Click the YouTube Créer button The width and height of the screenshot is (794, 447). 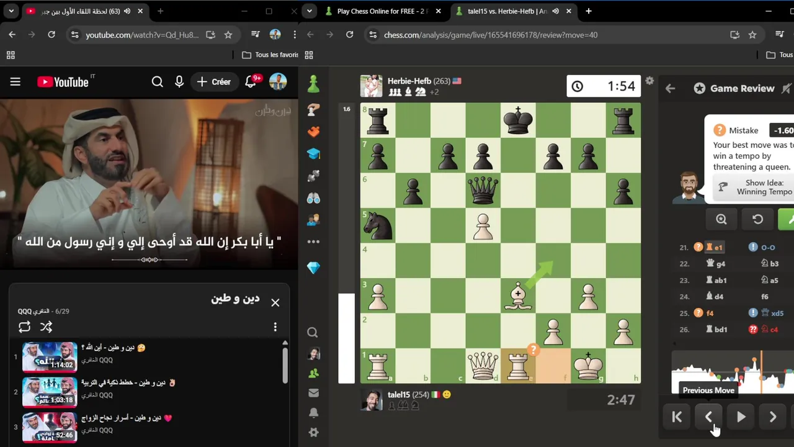tap(213, 82)
